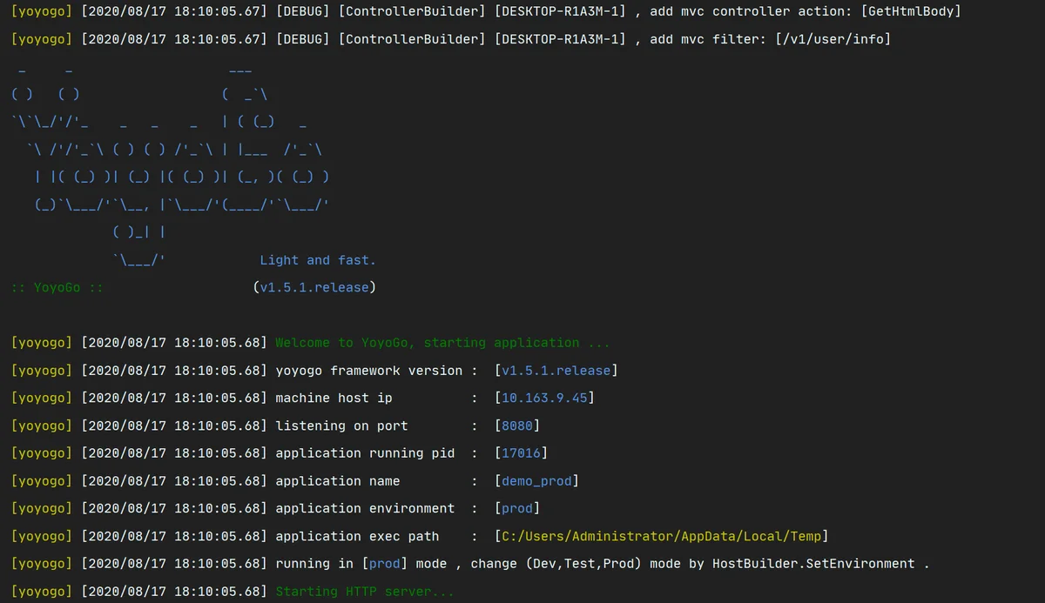
Task: Select the [/v1/user/info] filter path
Action: [833, 39]
